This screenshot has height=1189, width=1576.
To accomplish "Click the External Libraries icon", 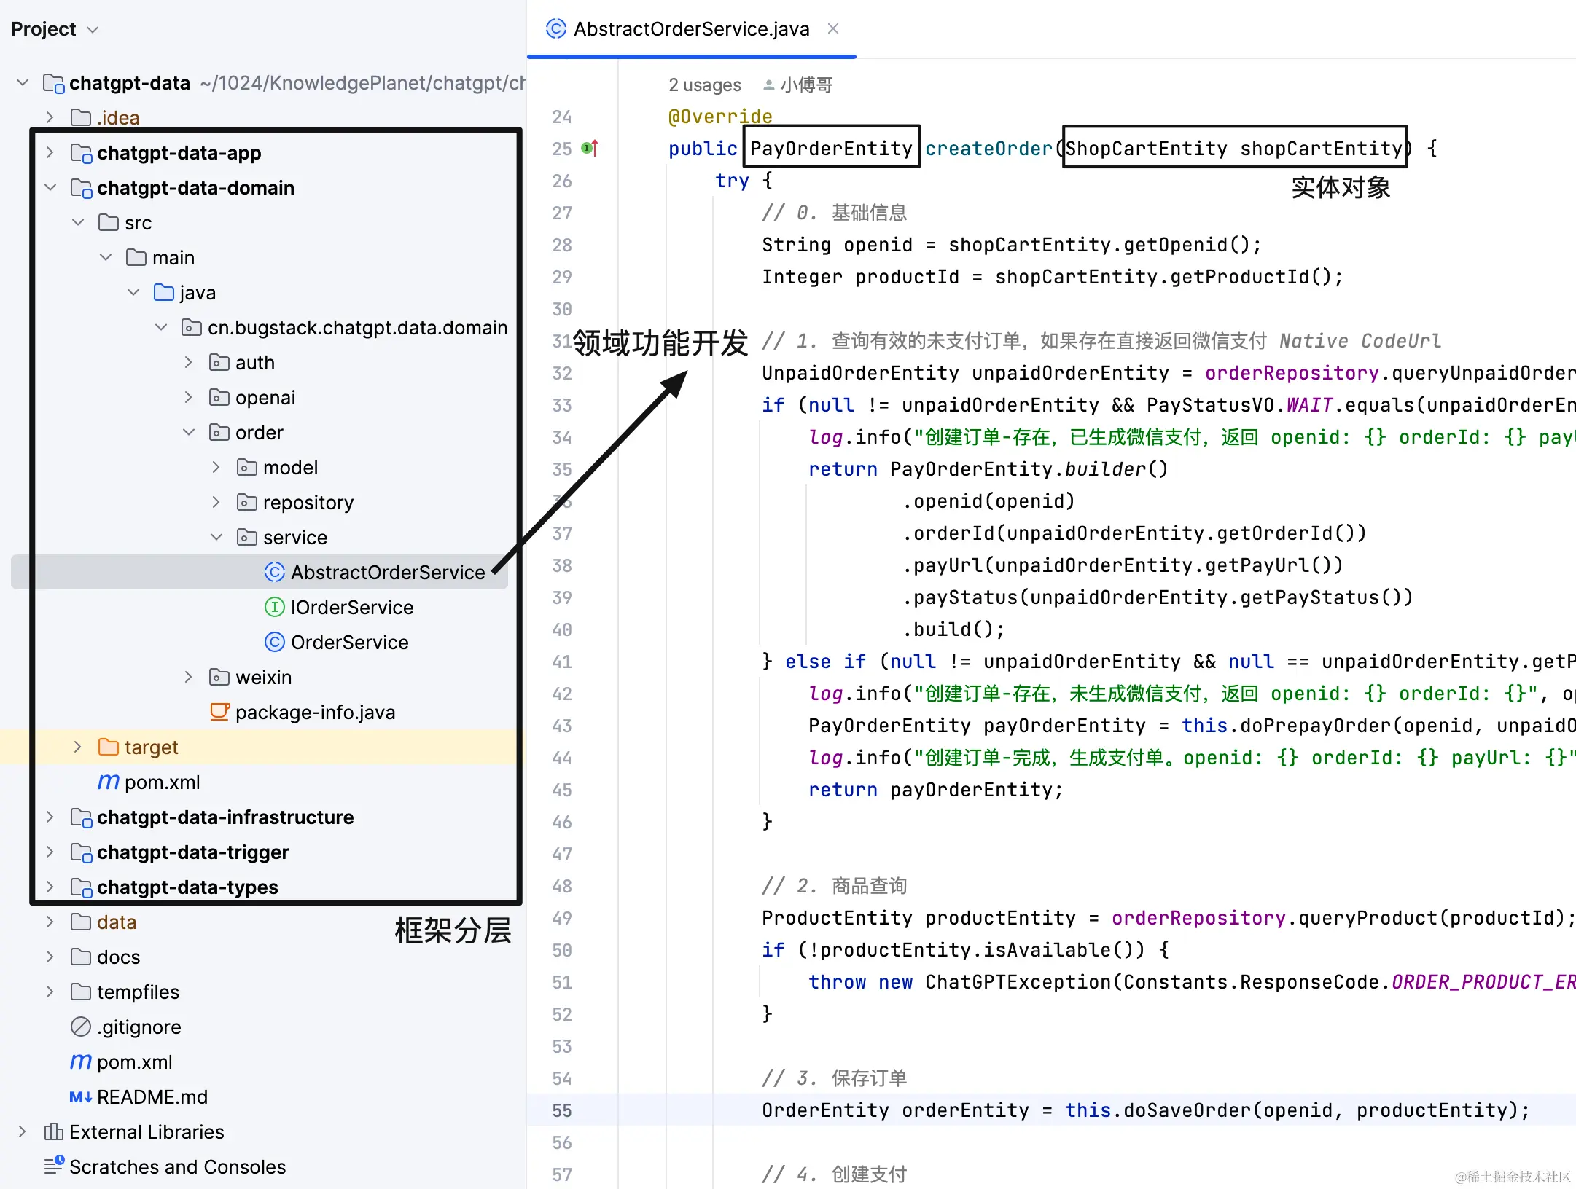I will [x=53, y=1131].
